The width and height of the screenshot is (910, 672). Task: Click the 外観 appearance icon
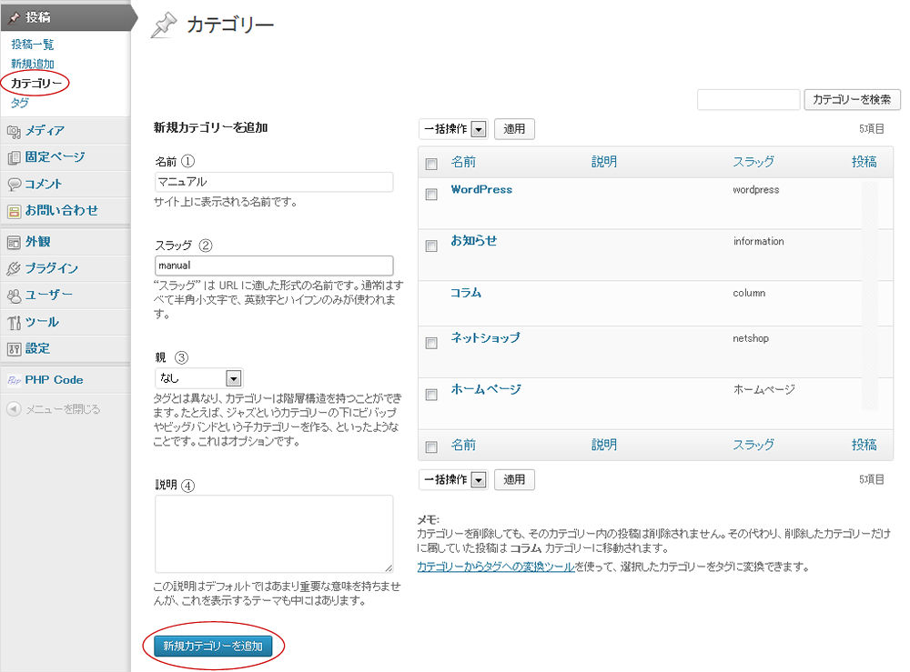click(x=14, y=243)
